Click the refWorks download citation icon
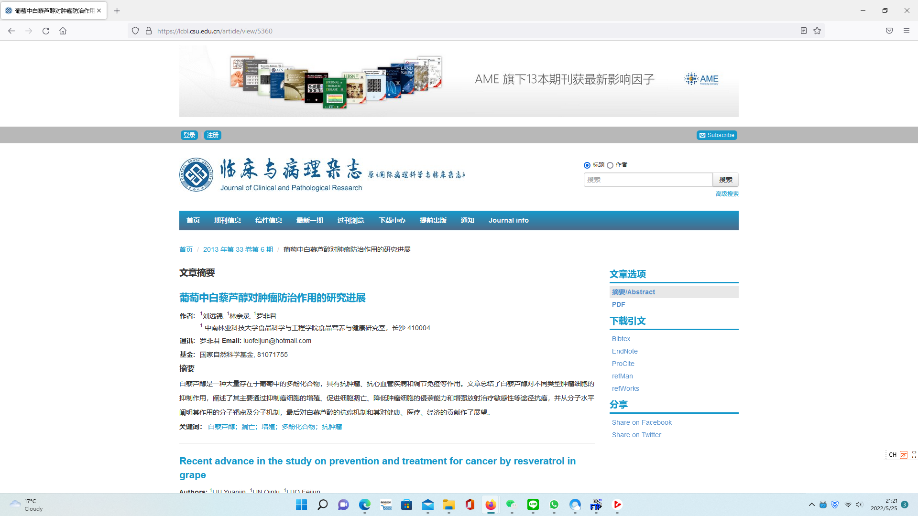Viewport: 918px width, 516px height. (625, 388)
